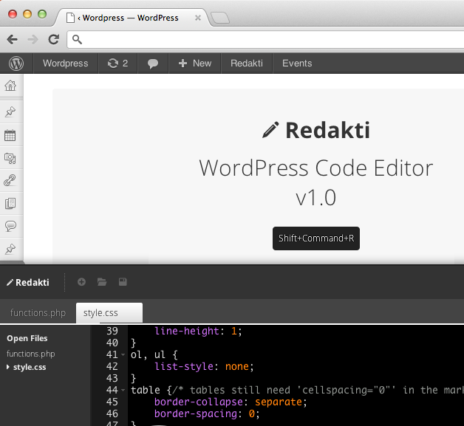Screen dimensions: 464x426
Task: Collapse code fold at line 44
Action: [123, 390]
